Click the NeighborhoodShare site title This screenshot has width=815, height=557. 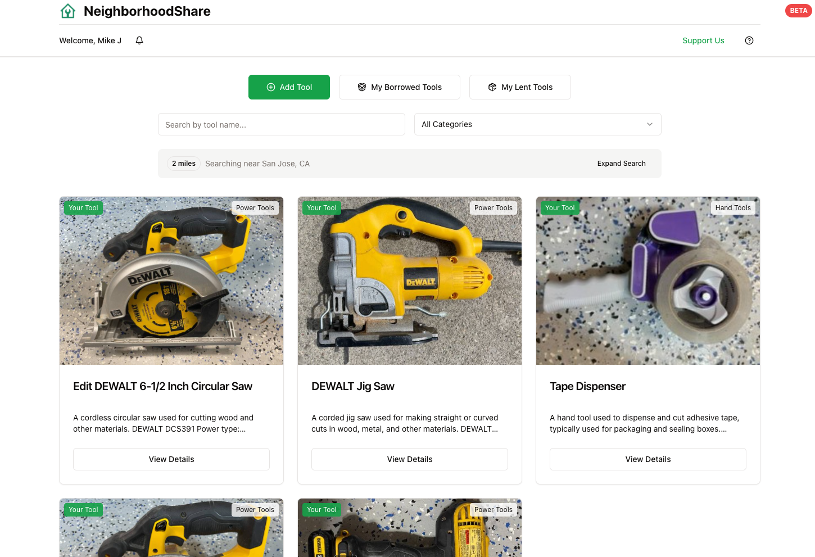point(147,11)
